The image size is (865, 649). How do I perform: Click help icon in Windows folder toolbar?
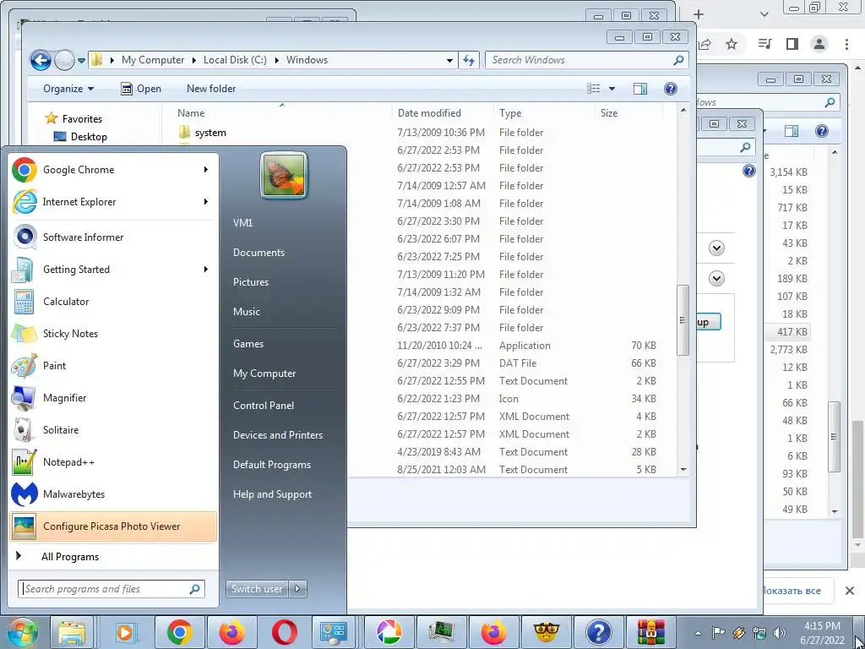pos(670,88)
